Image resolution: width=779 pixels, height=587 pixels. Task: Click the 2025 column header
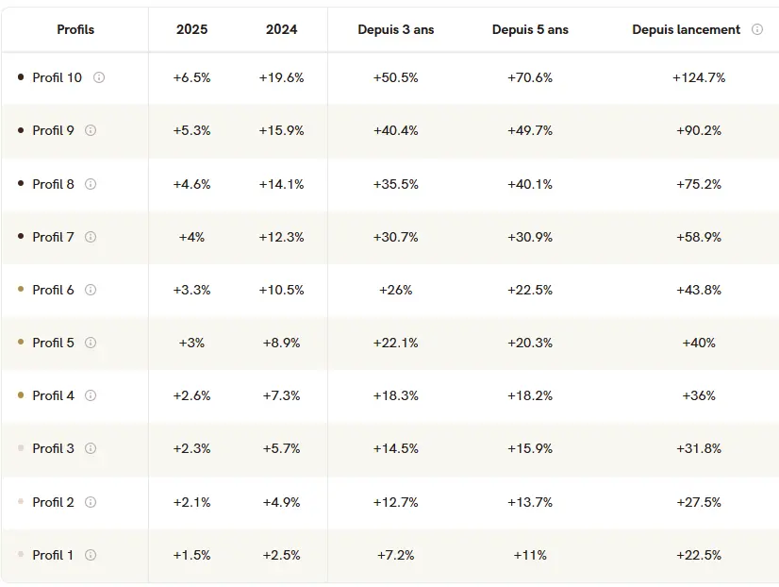pos(191,29)
